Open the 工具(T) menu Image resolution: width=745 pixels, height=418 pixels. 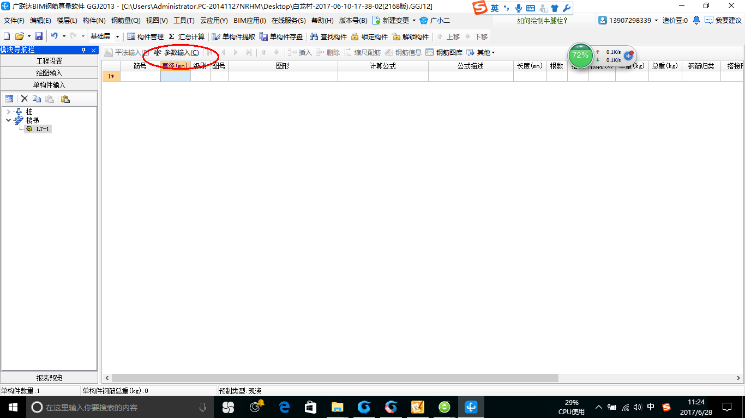coord(184,21)
